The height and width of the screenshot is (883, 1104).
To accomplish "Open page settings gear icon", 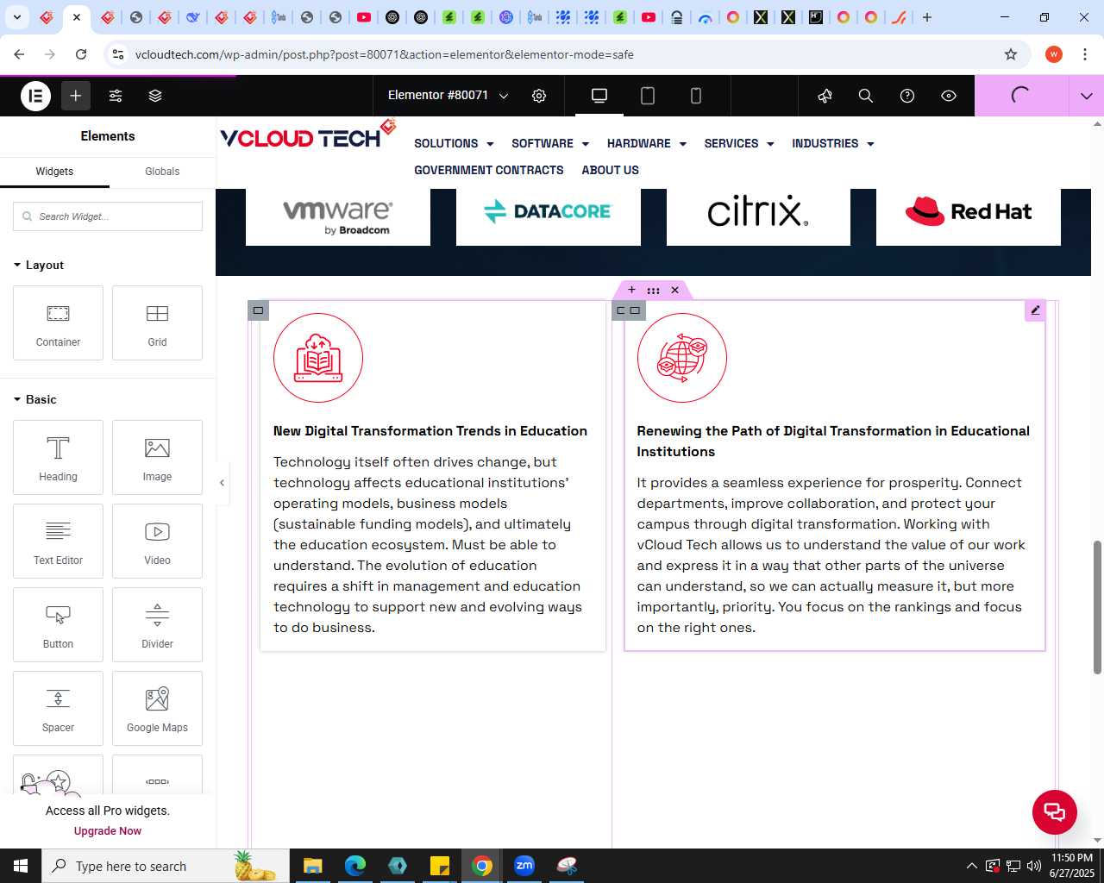I will tap(539, 96).
